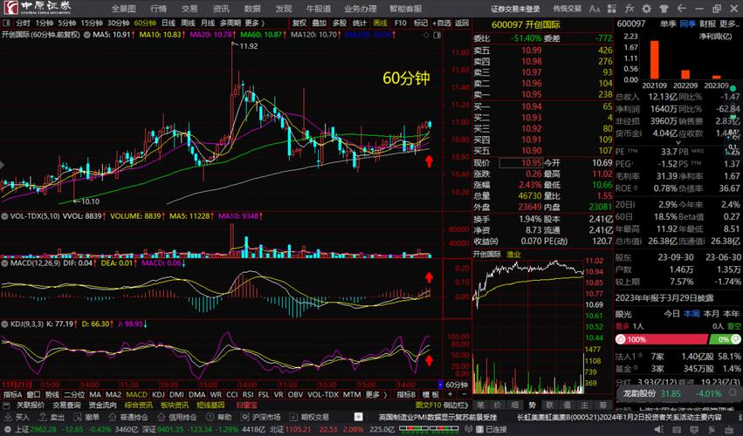Open the 行情 menu
The image size is (743, 436).
click(x=158, y=9)
